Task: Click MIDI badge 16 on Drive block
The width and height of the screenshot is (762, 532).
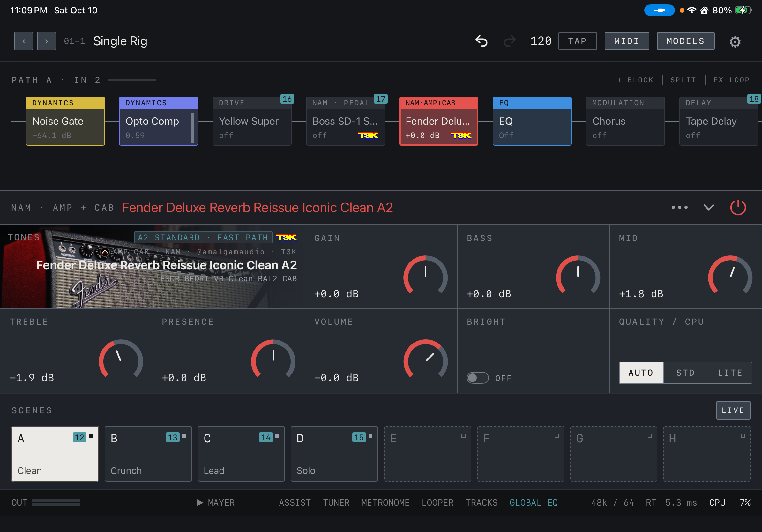Action: click(x=287, y=99)
